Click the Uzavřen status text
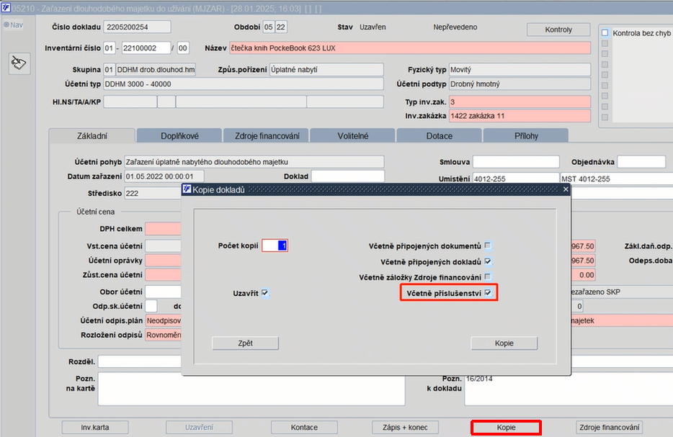Viewport: 673px width, 437px height. [x=373, y=27]
